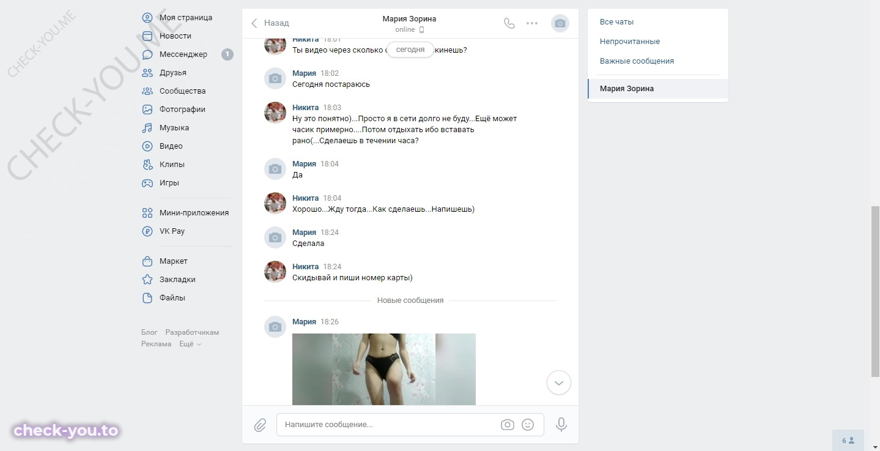Click Никита's avatar at 18:03 message

(x=275, y=113)
